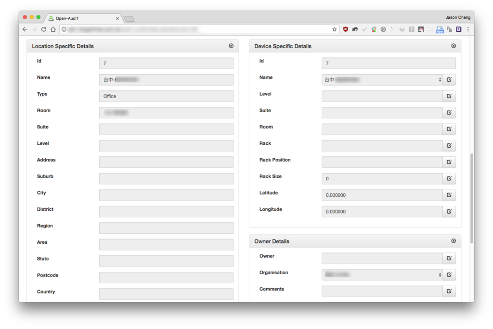Collapse the Owner Details panel
The height and width of the screenshot is (329, 493).
click(x=454, y=241)
